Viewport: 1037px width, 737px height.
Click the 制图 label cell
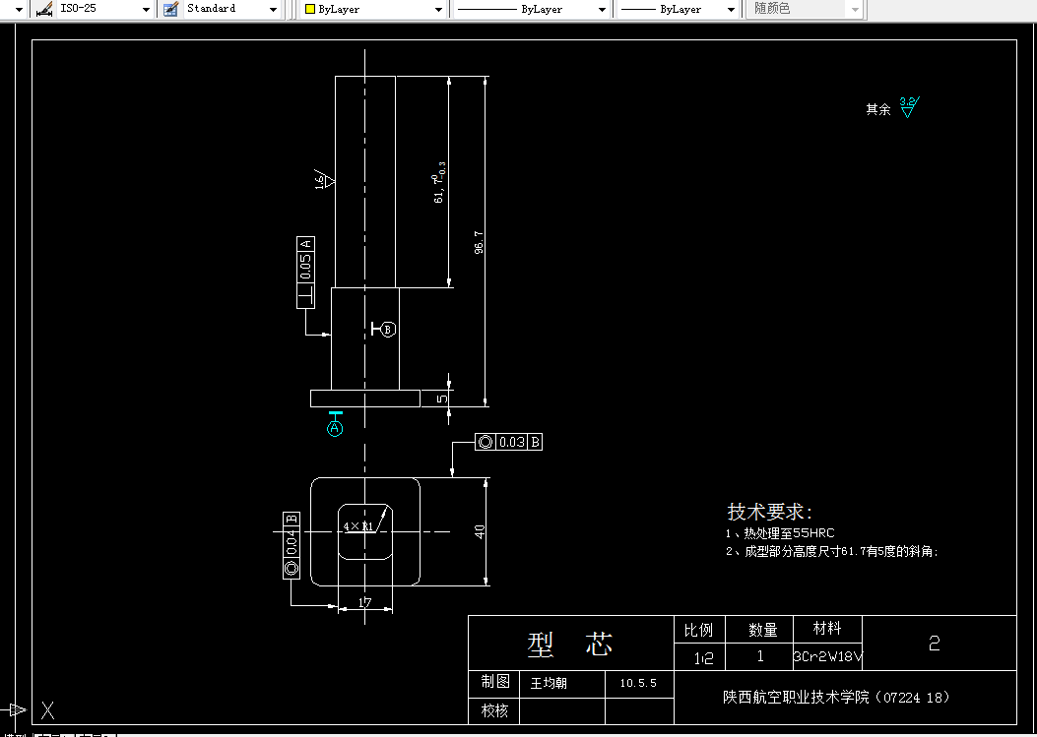tap(494, 682)
